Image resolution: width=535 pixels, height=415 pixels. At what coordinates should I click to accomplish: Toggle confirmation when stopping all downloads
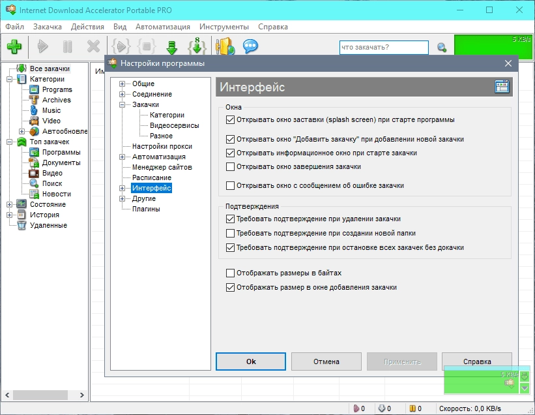pos(230,248)
